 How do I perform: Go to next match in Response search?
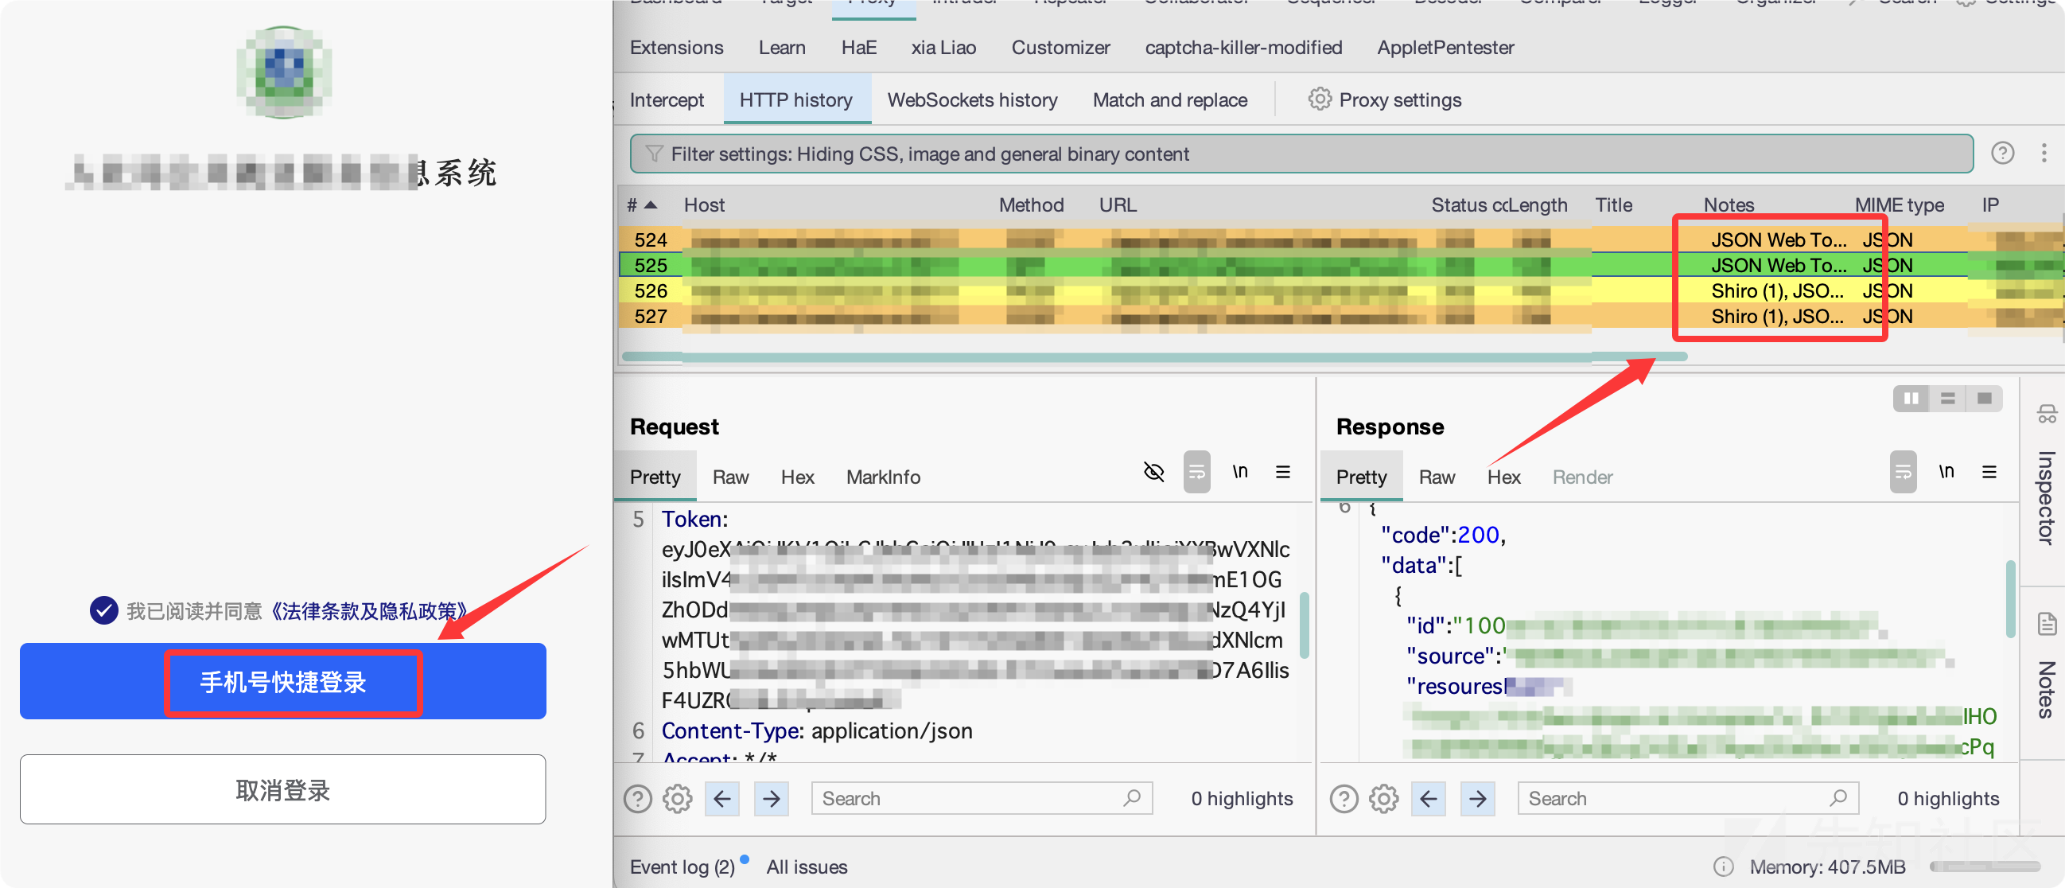click(1477, 798)
